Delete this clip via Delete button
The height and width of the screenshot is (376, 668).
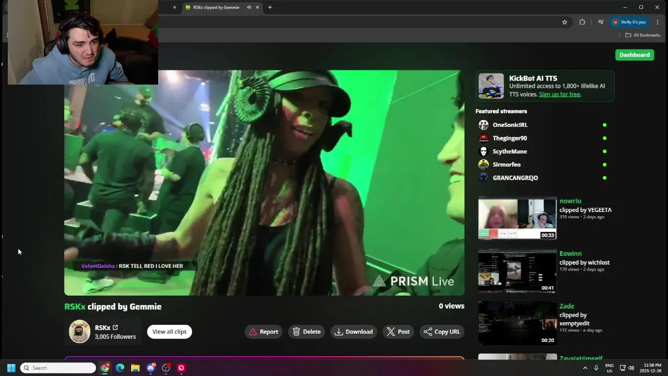click(x=307, y=332)
